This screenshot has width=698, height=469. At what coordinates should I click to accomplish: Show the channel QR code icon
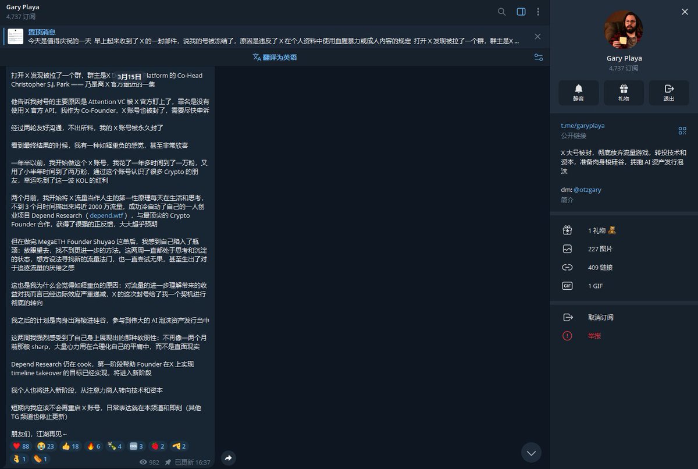click(x=682, y=130)
